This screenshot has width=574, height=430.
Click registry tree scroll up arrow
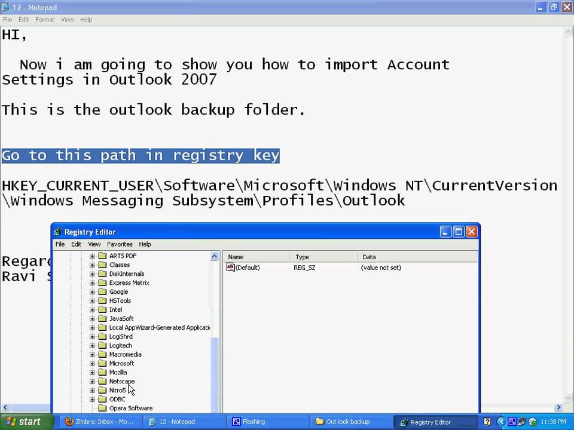click(x=215, y=256)
